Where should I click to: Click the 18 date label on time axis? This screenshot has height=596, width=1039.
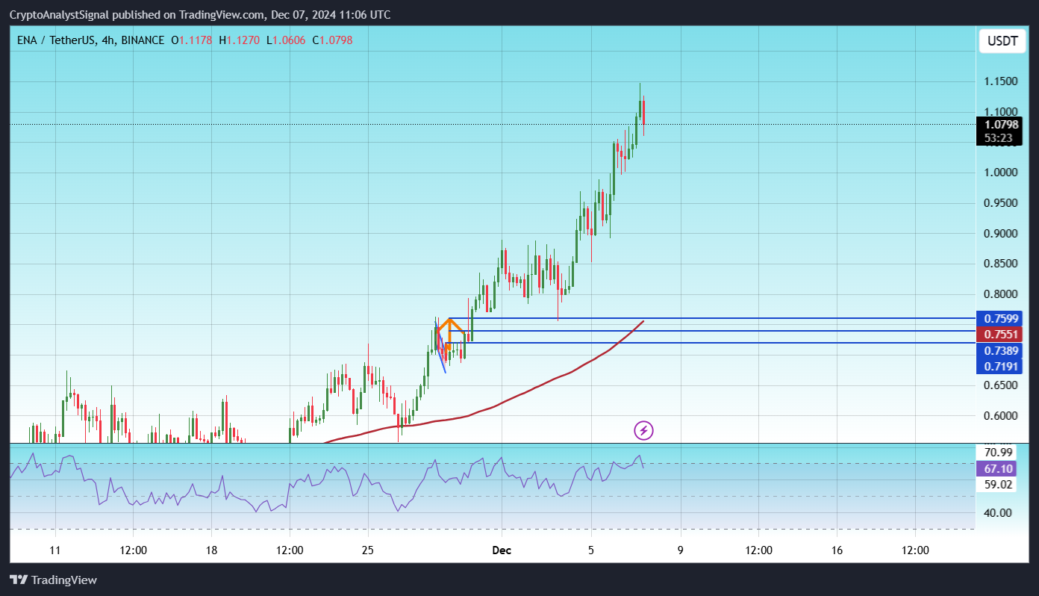pos(211,551)
